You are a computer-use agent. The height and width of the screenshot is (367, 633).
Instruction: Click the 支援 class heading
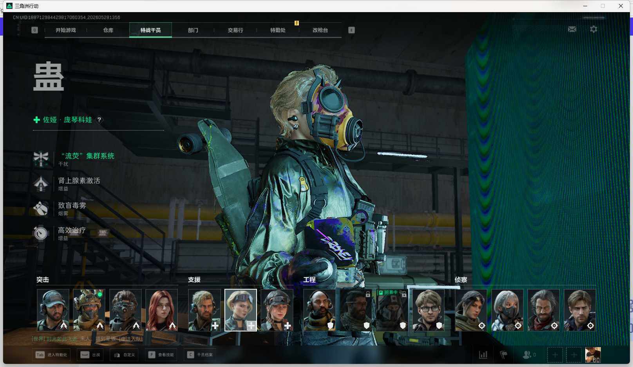coord(194,280)
